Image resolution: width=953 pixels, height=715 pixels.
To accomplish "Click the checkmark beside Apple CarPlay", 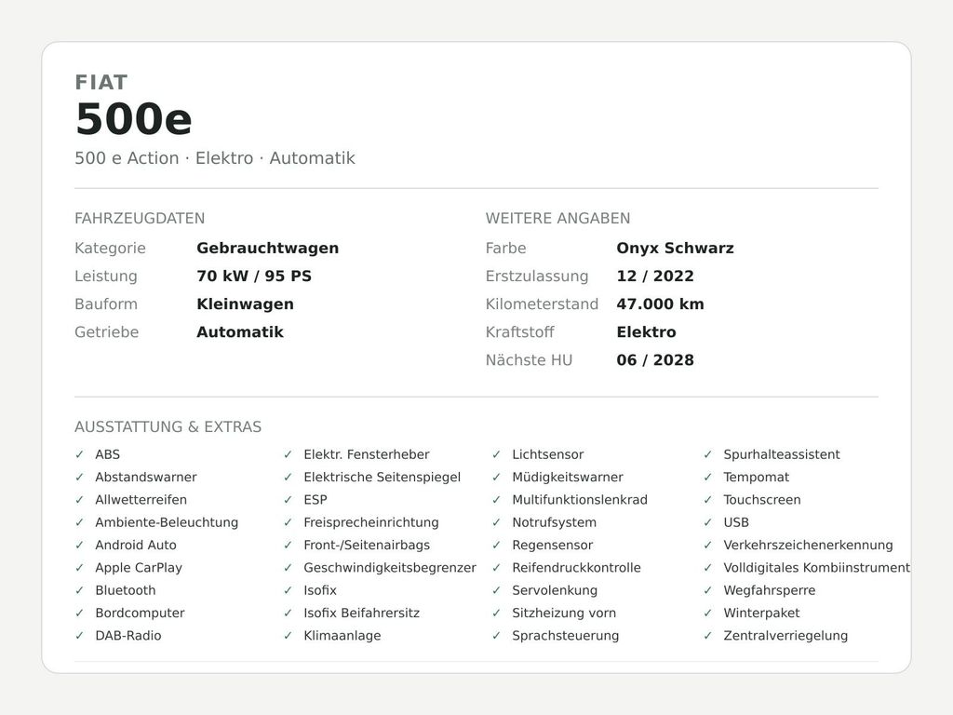I will (x=80, y=567).
